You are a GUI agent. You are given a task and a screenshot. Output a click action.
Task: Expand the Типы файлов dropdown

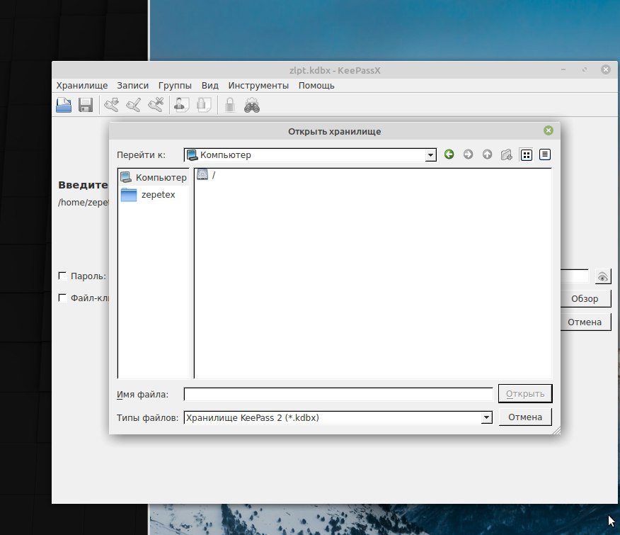[x=486, y=417]
